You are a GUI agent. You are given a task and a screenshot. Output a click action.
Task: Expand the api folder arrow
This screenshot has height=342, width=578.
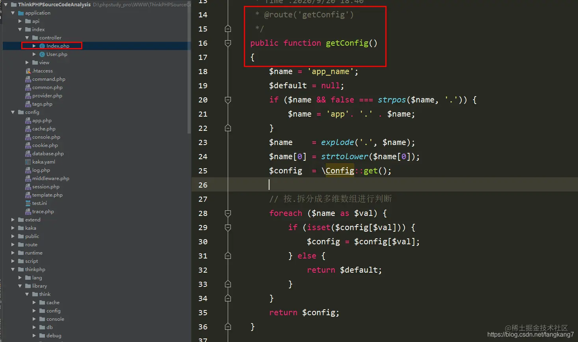pyautogui.click(x=20, y=21)
